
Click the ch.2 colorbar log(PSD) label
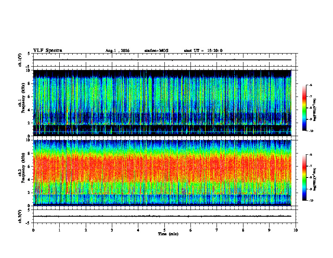pyautogui.click(x=315, y=179)
